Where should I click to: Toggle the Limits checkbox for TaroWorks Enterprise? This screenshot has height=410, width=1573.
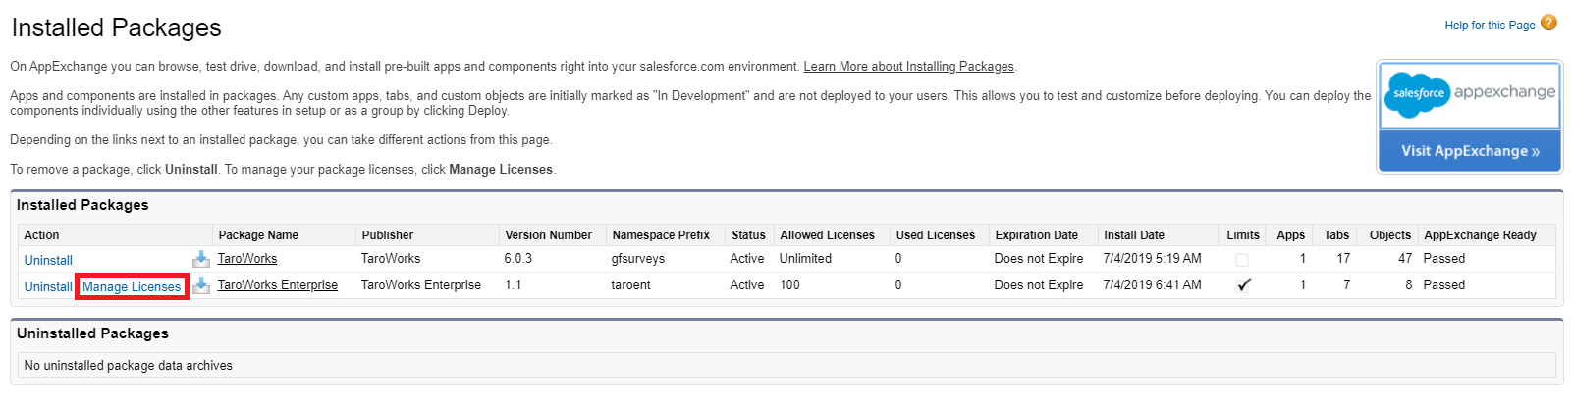pyautogui.click(x=1243, y=285)
